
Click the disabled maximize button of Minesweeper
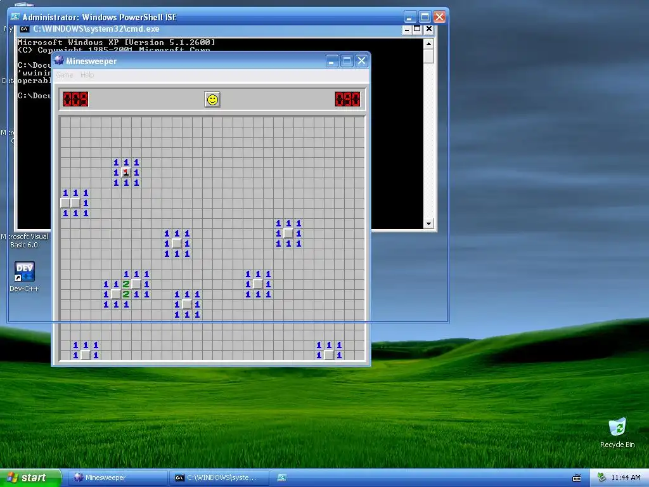[x=347, y=61]
